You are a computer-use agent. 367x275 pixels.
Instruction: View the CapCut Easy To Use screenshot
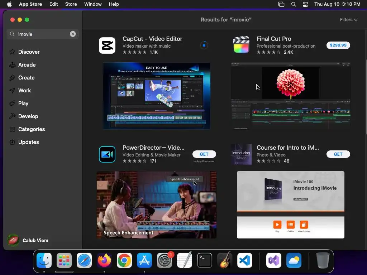pos(157,96)
